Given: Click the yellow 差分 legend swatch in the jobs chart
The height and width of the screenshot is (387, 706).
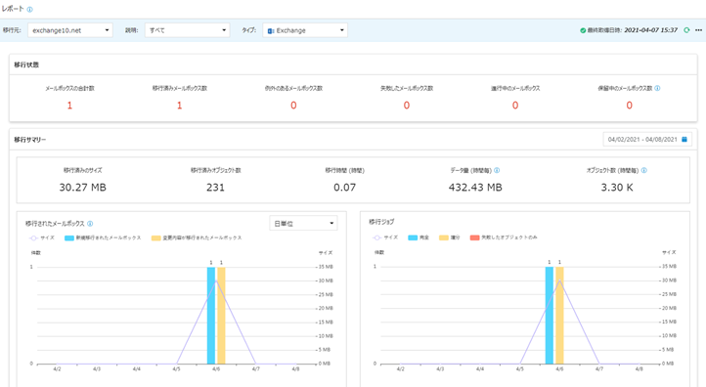Looking at the screenshot, I should pos(444,237).
